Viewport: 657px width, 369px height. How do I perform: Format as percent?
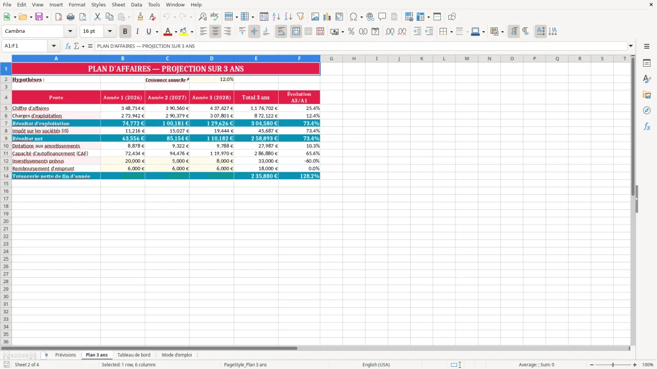(351, 32)
